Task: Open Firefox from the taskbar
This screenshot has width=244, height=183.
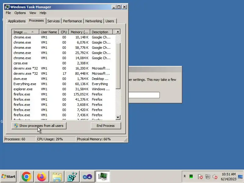Action: pos(41,177)
